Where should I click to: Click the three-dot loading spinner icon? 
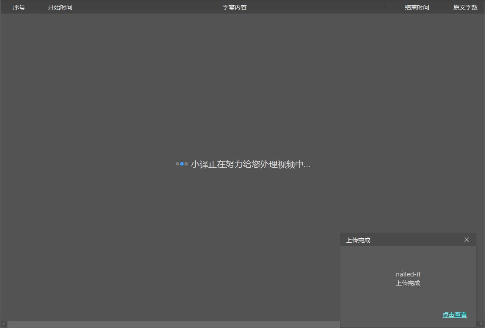(x=181, y=164)
